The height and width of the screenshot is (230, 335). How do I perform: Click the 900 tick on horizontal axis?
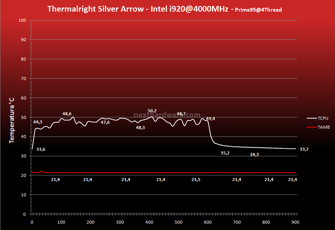[x=295, y=222]
